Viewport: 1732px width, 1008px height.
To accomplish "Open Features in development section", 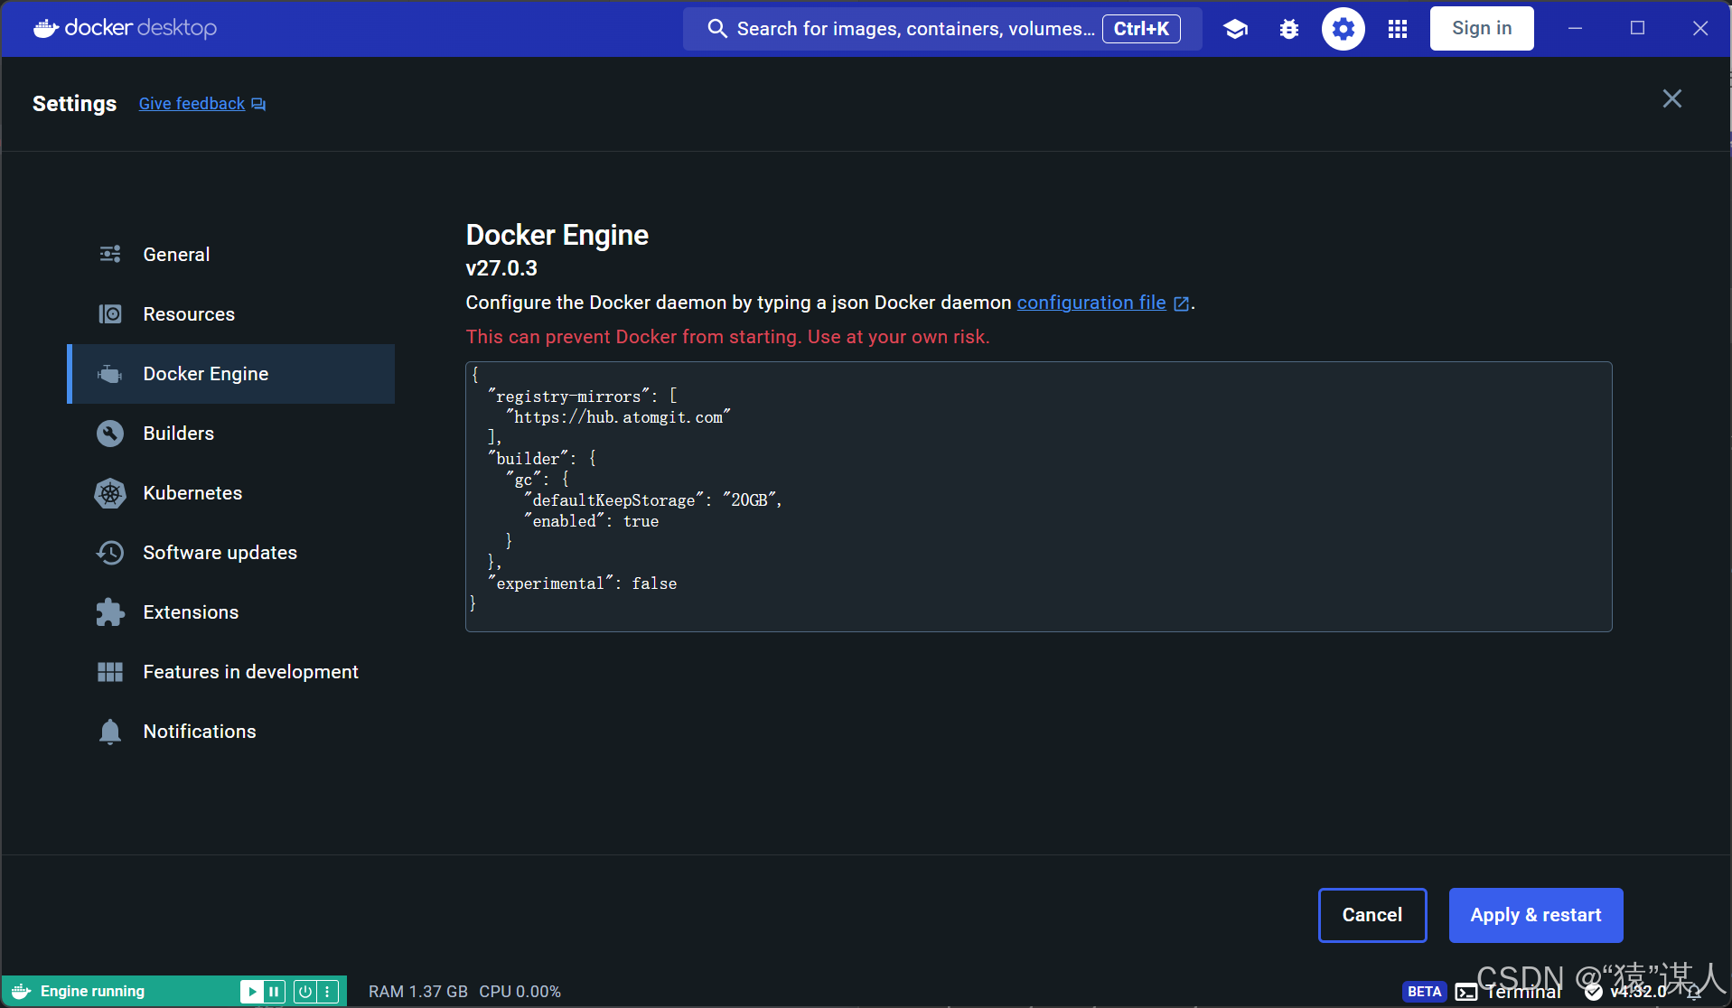I will 231,672.
